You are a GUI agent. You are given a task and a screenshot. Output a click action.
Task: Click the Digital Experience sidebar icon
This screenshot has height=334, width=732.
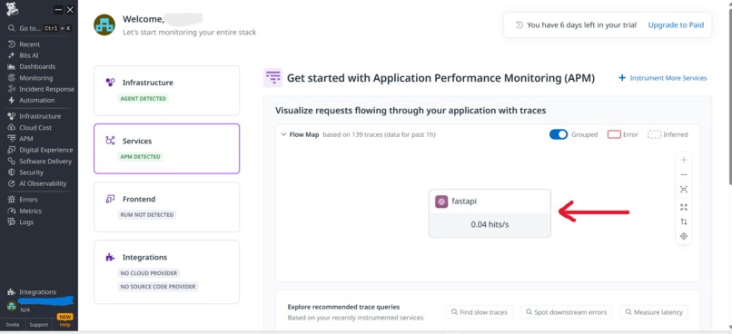[12, 150]
